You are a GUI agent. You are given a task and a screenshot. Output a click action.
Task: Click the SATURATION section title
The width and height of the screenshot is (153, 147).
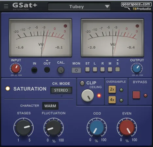(30, 89)
